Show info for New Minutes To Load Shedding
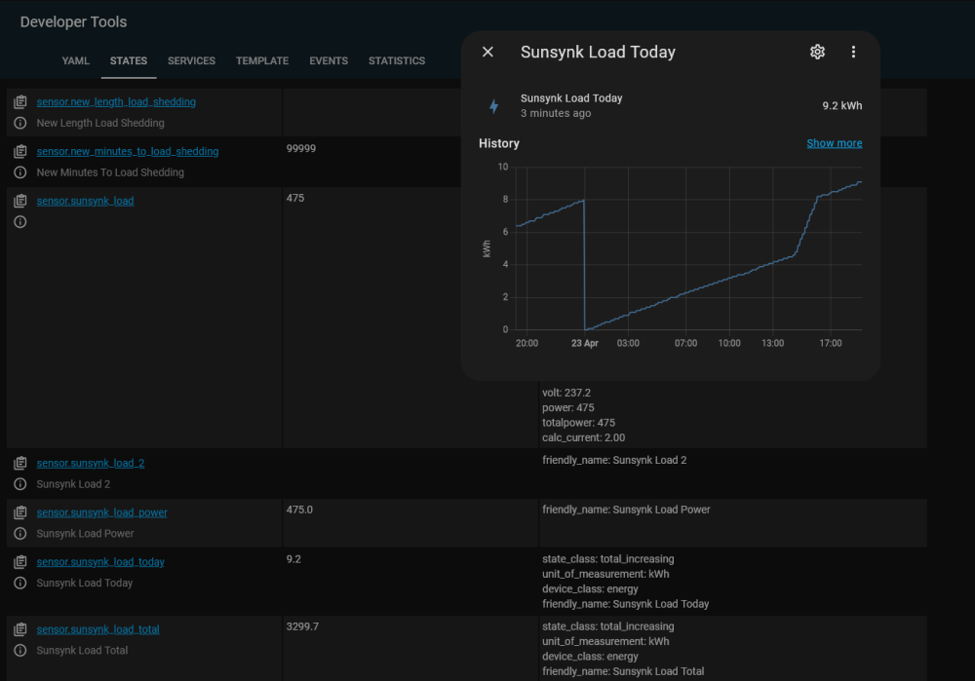 20,172
